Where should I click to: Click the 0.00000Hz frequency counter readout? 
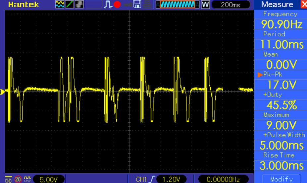pyautogui.click(x=223, y=179)
